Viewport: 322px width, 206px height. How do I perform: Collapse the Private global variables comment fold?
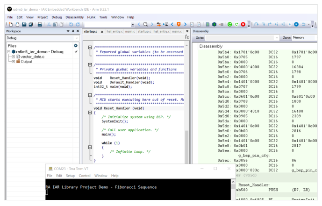[90, 64]
